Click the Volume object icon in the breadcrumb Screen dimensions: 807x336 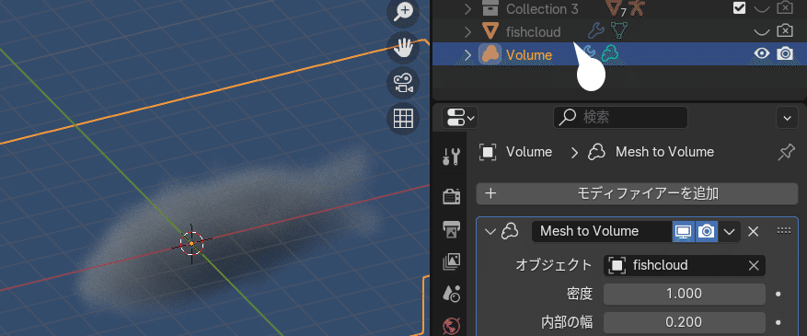coord(488,152)
